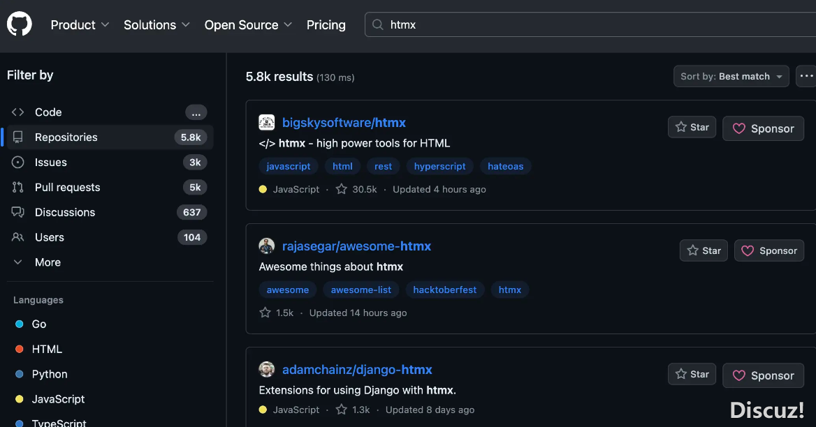816x427 pixels.
Task: Click the htmx search input field
Action: pyautogui.click(x=590, y=25)
